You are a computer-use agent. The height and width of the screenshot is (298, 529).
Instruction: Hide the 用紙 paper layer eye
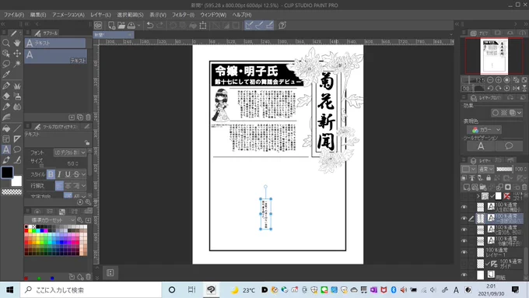coord(464,275)
